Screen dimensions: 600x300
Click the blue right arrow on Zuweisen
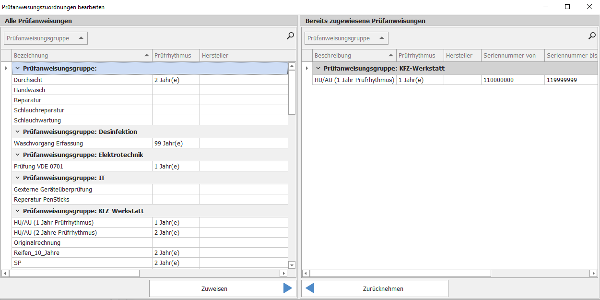[x=287, y=288]
